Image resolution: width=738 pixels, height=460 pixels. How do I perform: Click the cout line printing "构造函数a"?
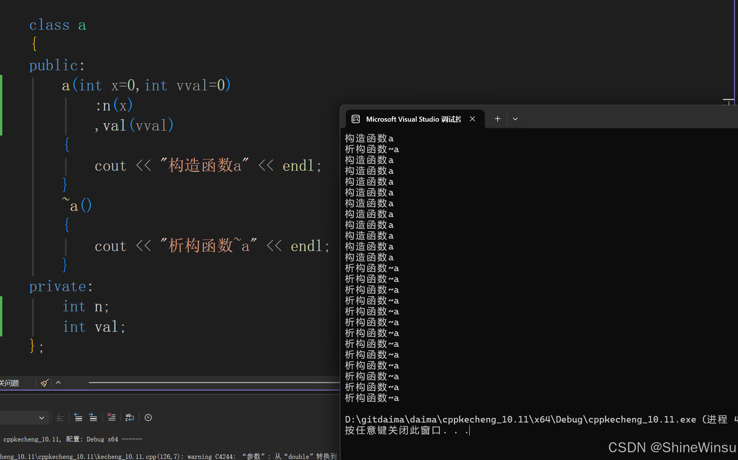(x=208, y=166)
